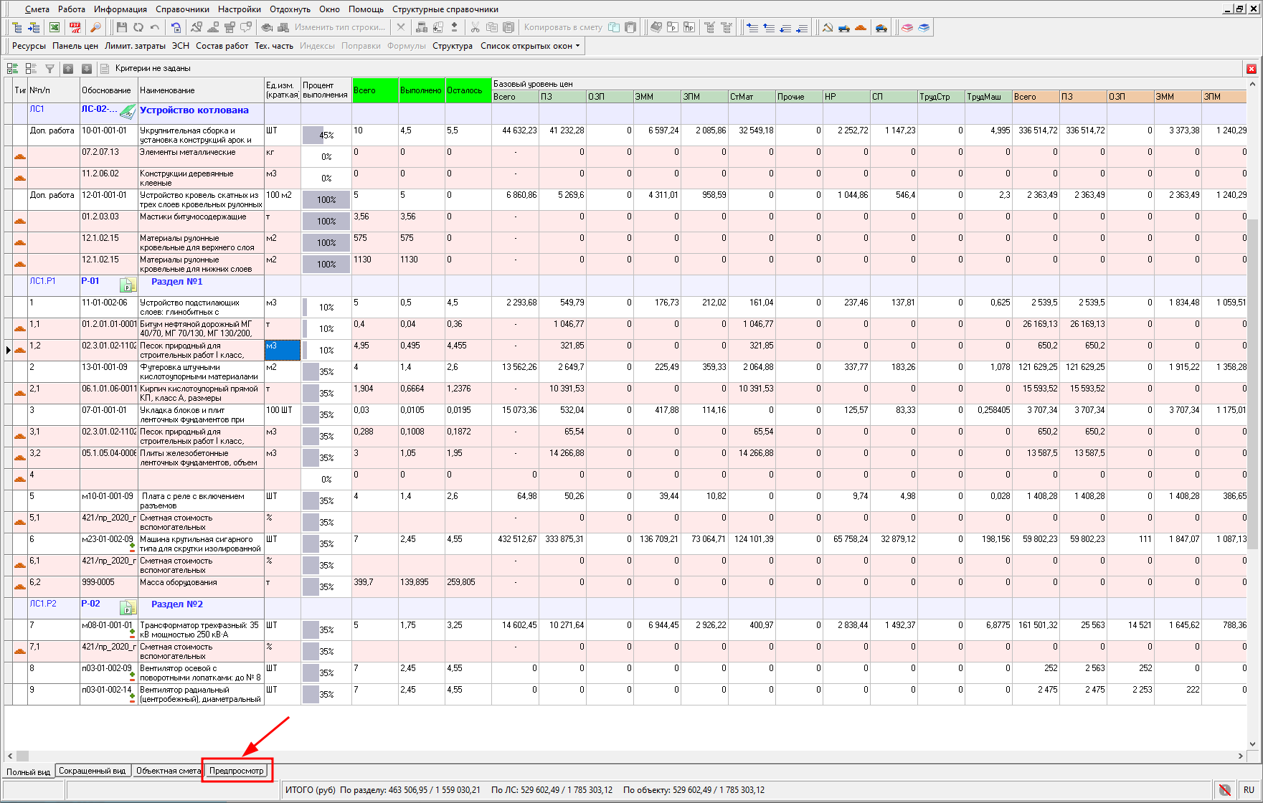The image size is (1263, 803).
Task: Click the floppy disk save icon
Action: coord(121,27)
